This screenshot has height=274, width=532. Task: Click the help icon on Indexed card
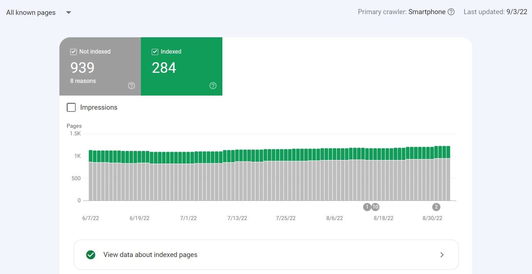pos(213,85)
